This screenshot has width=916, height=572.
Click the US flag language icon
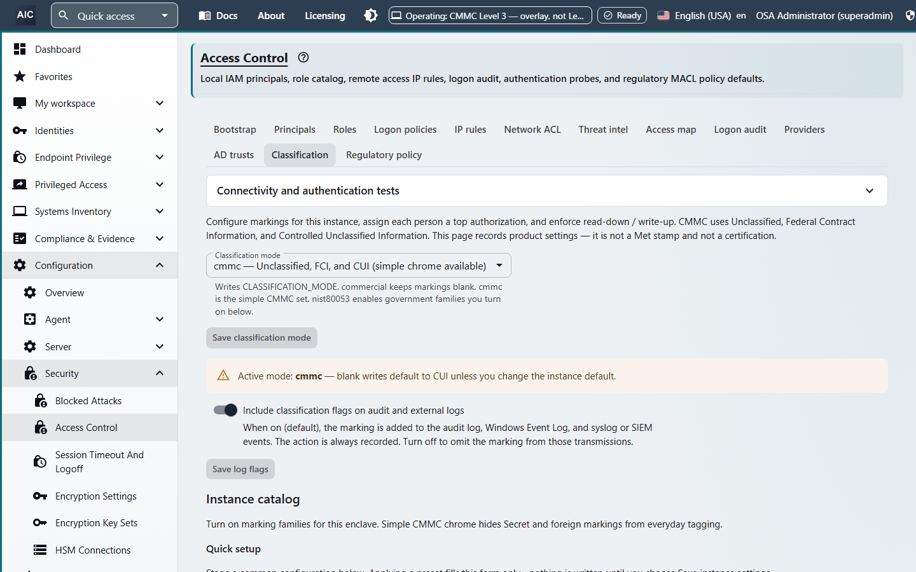(663, 15)
